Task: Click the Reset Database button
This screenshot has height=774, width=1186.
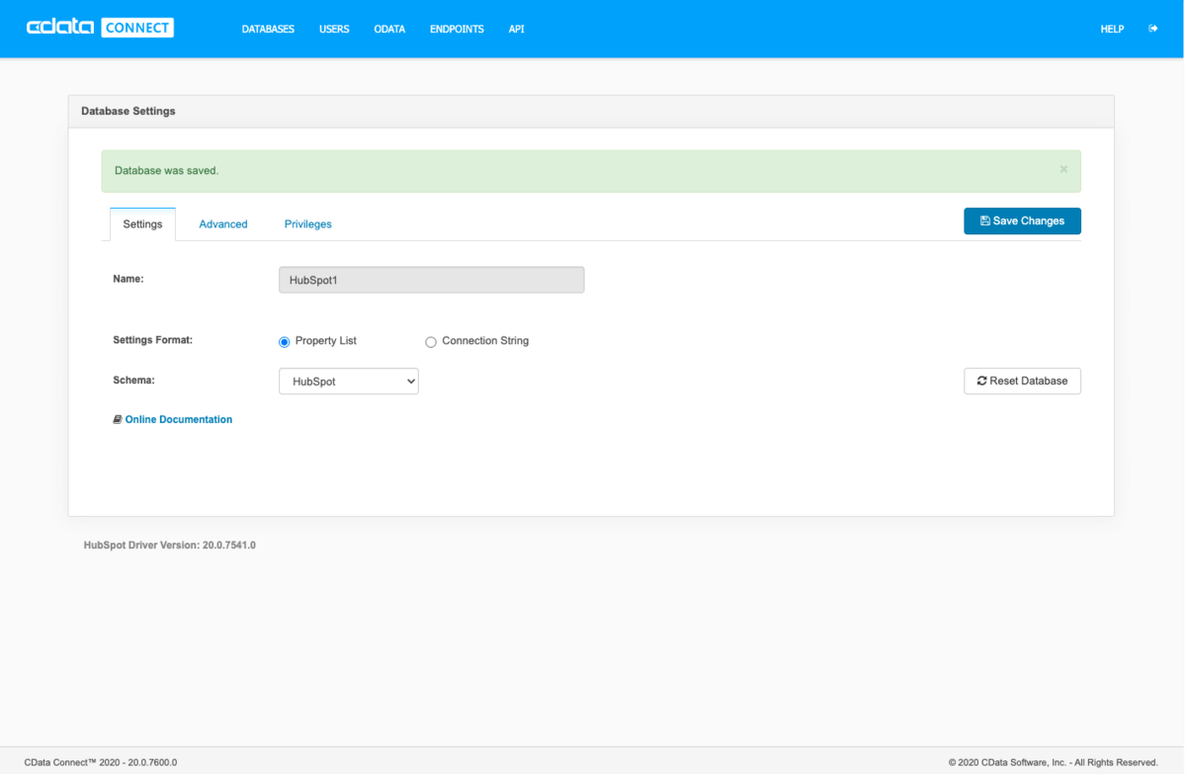Action: pyautogui.click(x=1022, y=381)
